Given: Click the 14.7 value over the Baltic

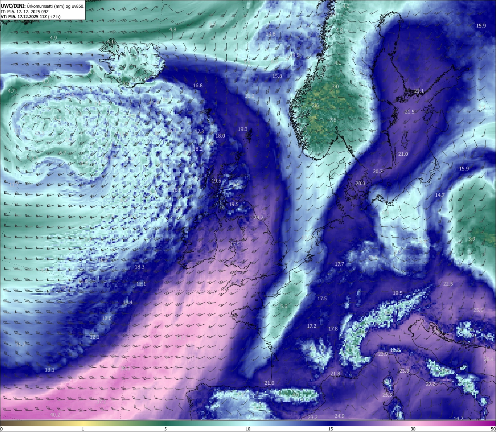Looking at the screenshot, I should pos(439,195).
